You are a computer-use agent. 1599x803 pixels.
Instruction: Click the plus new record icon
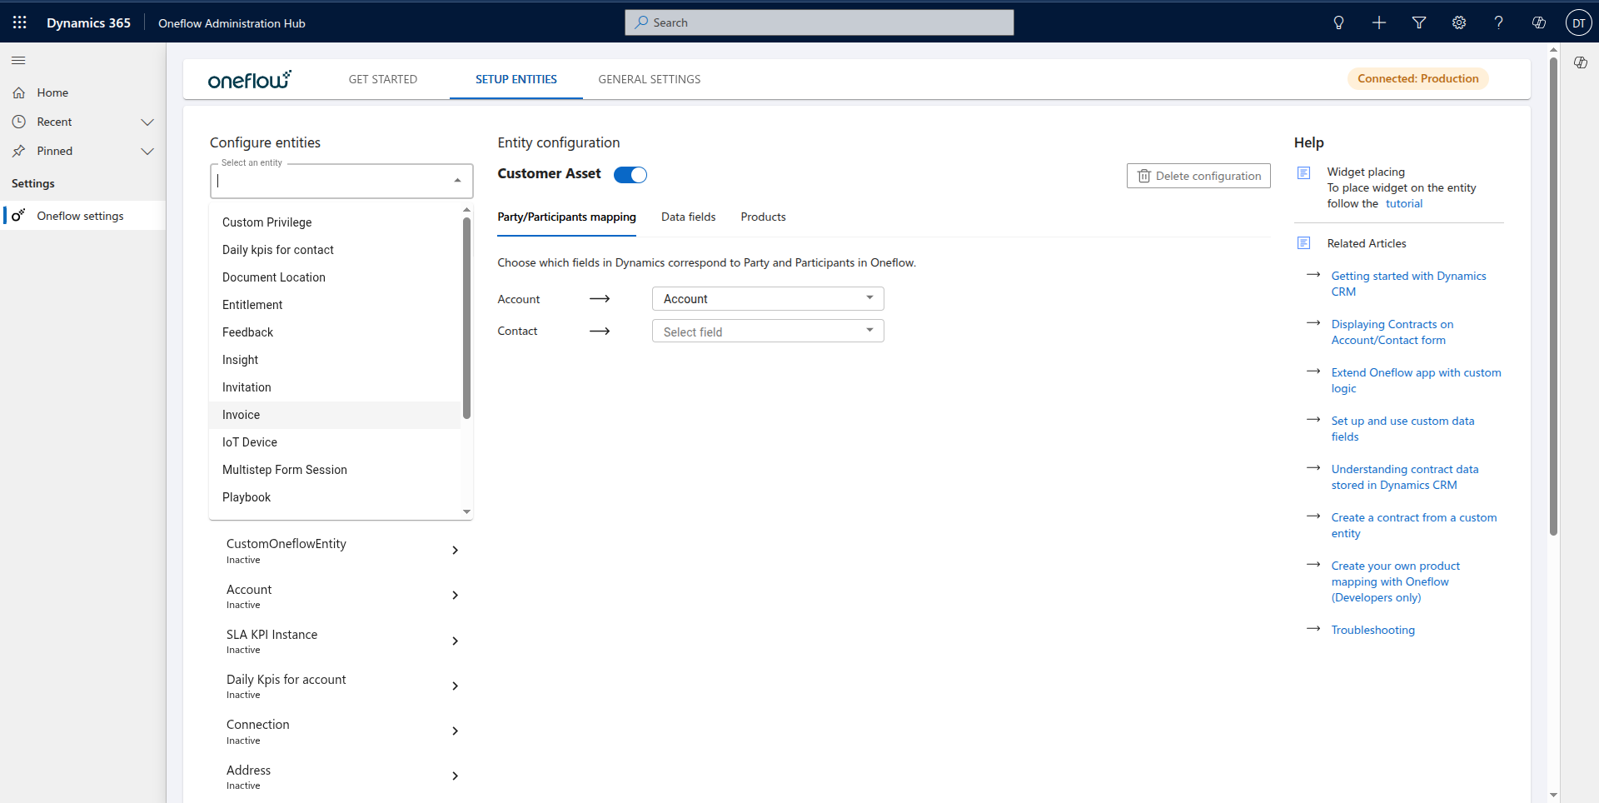click(x=1379, y=22)
